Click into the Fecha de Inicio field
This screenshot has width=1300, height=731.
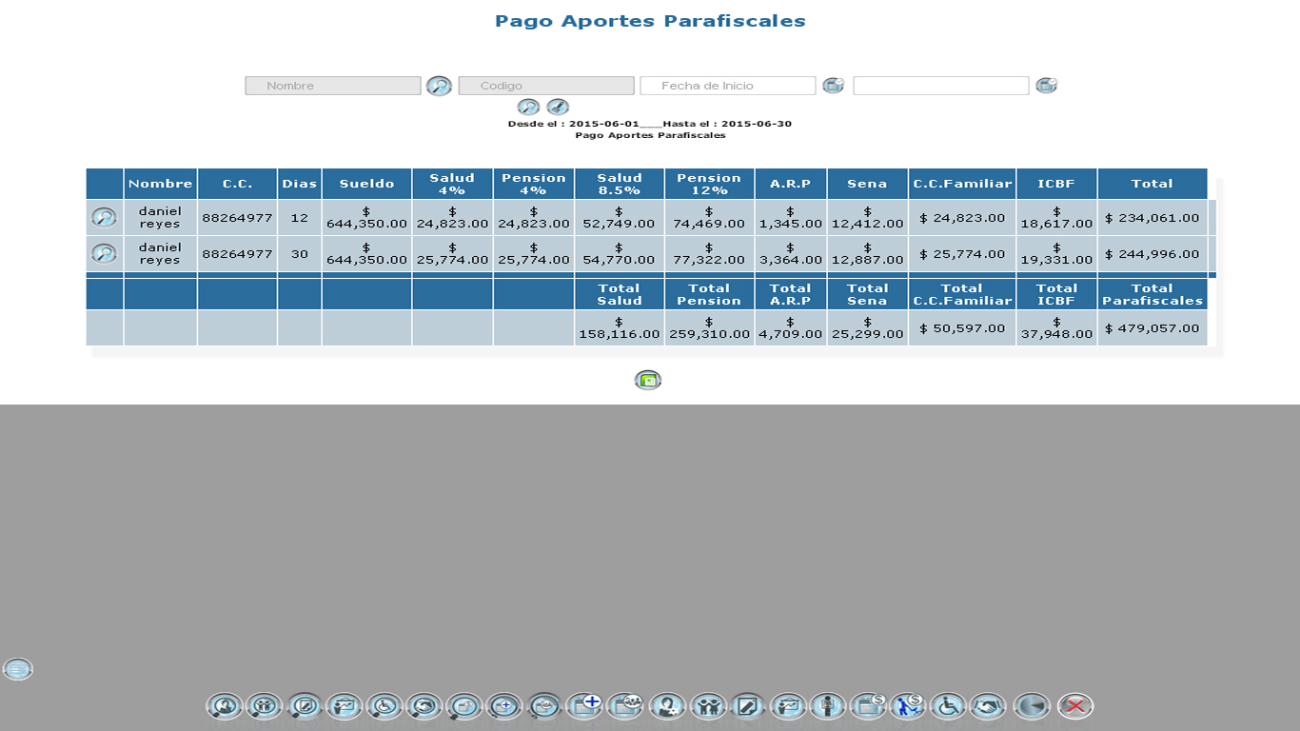[728, 86]
